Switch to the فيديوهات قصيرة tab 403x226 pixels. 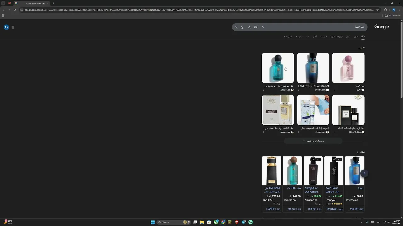[337, 36]
